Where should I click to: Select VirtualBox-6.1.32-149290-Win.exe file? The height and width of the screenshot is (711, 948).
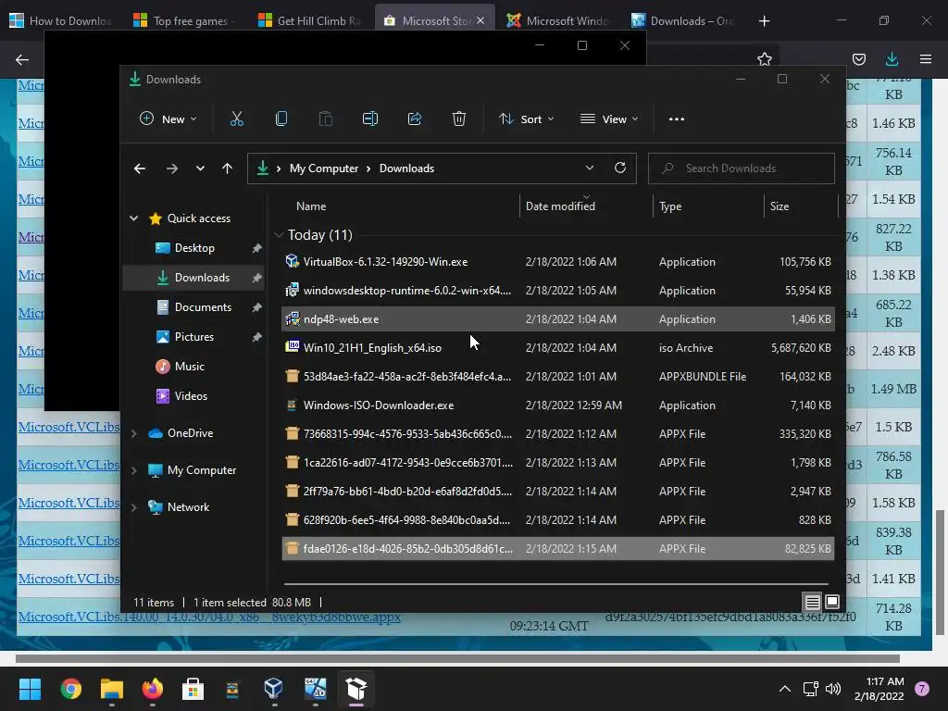[558, 262]
